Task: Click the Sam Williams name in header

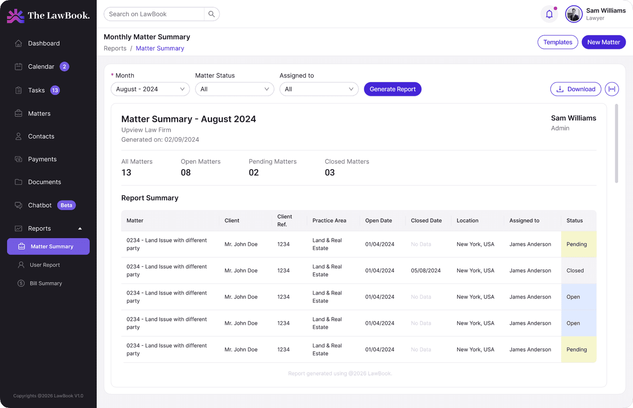Action: pos(606,10)
